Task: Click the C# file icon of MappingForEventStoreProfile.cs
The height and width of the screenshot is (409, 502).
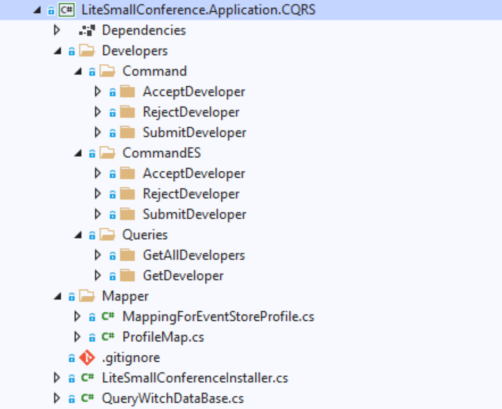Action: [x=108, y=316]
